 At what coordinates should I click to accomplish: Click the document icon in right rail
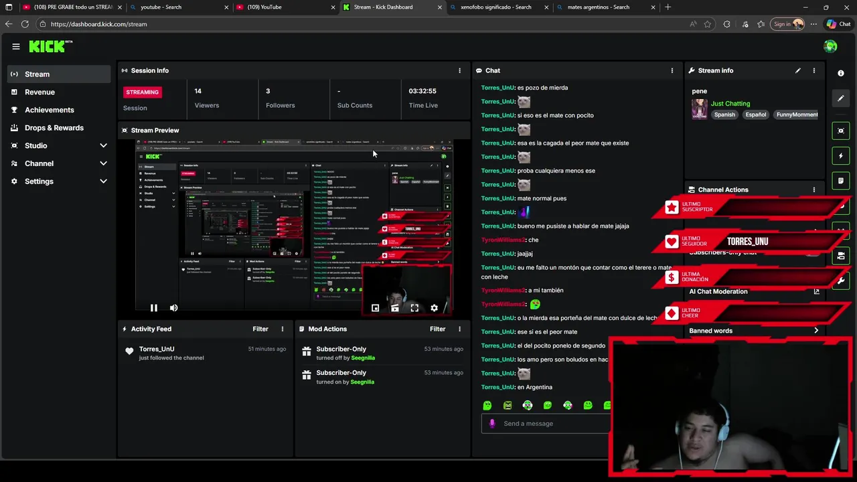click(x=841, y=181)
